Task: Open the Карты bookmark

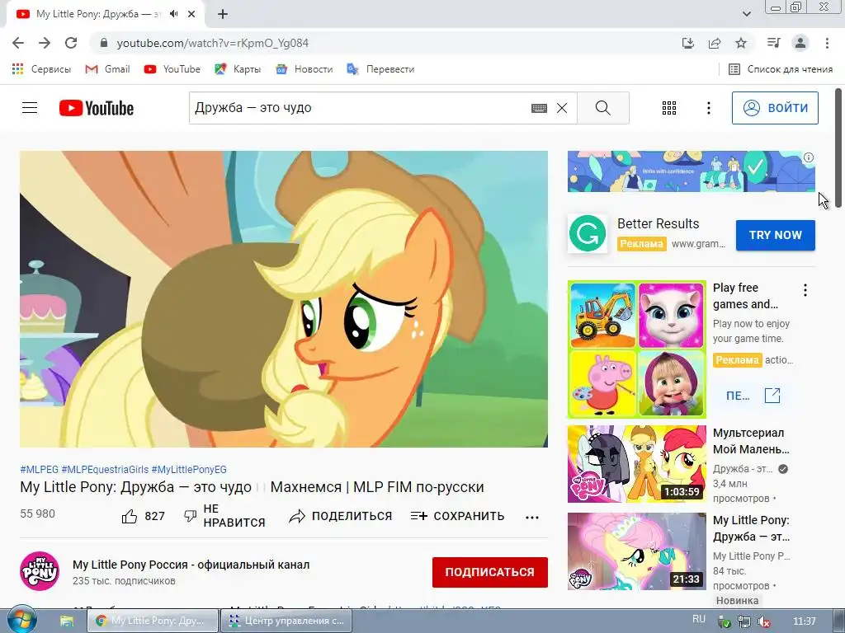Action: (238, 69)
